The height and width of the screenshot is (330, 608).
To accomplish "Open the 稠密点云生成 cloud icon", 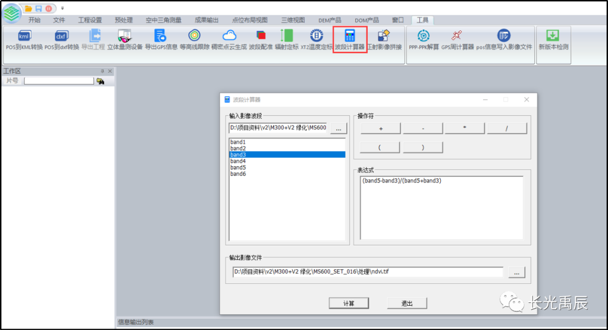I will pyautogui.click(x=229, y=36).
